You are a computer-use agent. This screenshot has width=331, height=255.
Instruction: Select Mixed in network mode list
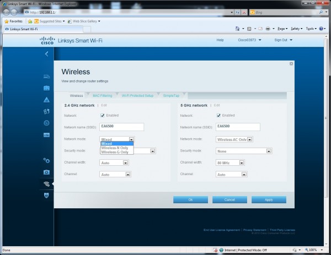click(x=117, y=144)
